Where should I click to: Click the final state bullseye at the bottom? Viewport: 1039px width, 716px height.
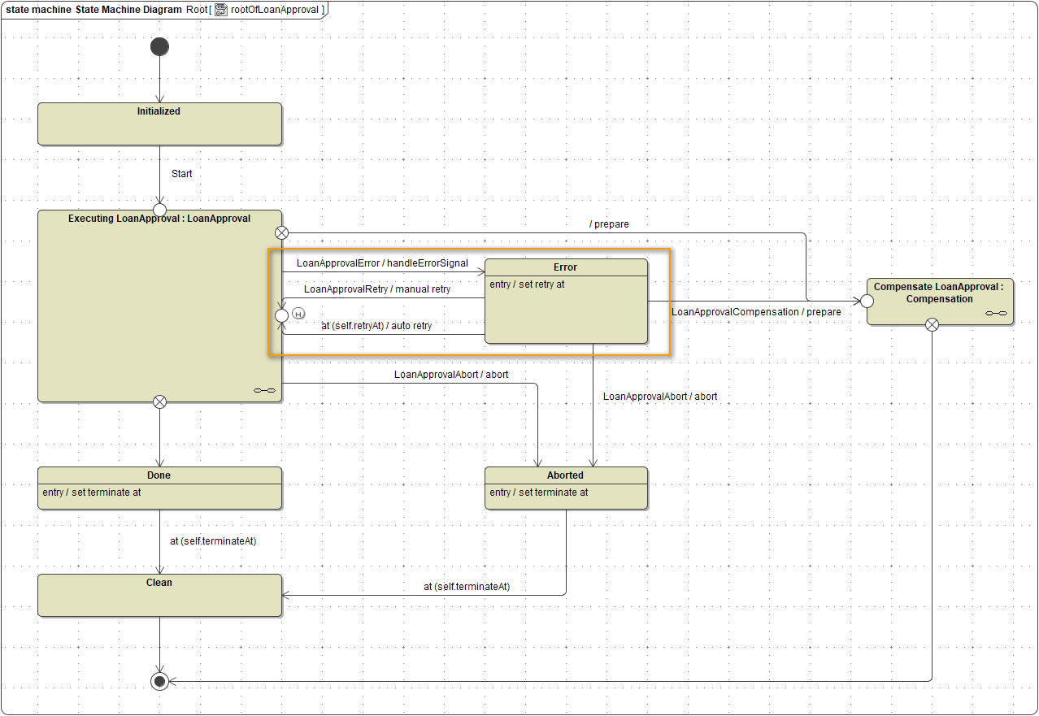click(159, 680)
